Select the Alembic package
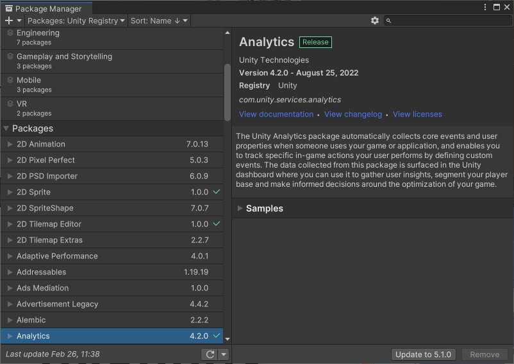Image resolution: width=514 pixels, height=364 pixels. pos(112,320)
